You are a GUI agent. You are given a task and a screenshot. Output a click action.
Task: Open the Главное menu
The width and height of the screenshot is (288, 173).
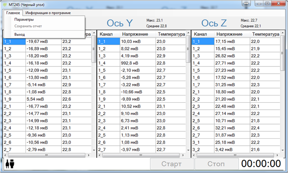coord(13,13)
